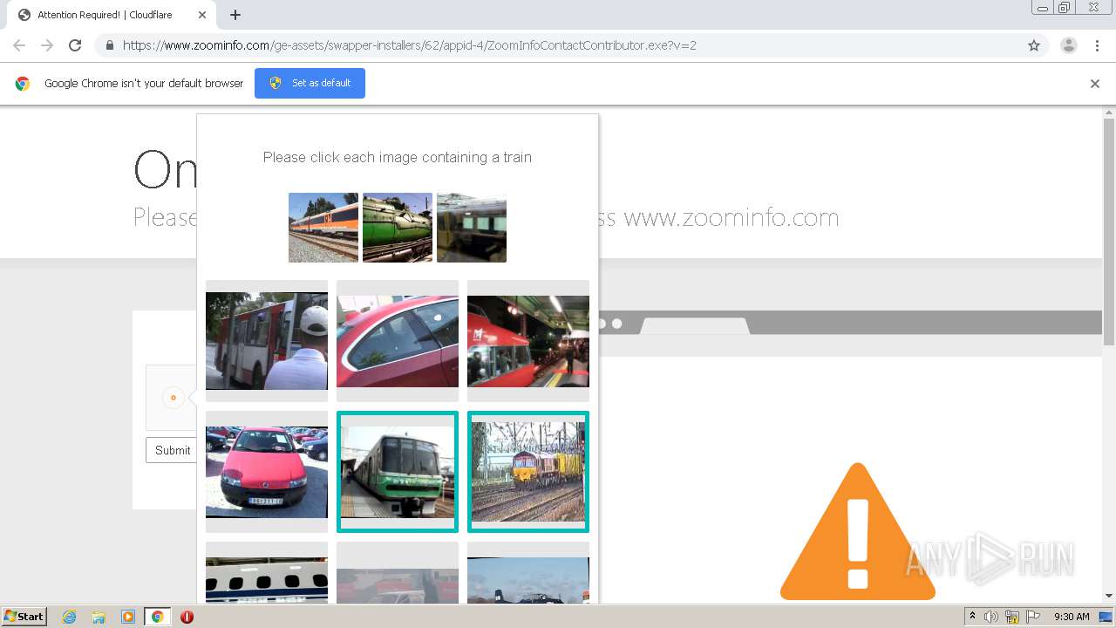Bookmark this page with the star icon
This screenshot has height=628, width=1116.
1034,45
